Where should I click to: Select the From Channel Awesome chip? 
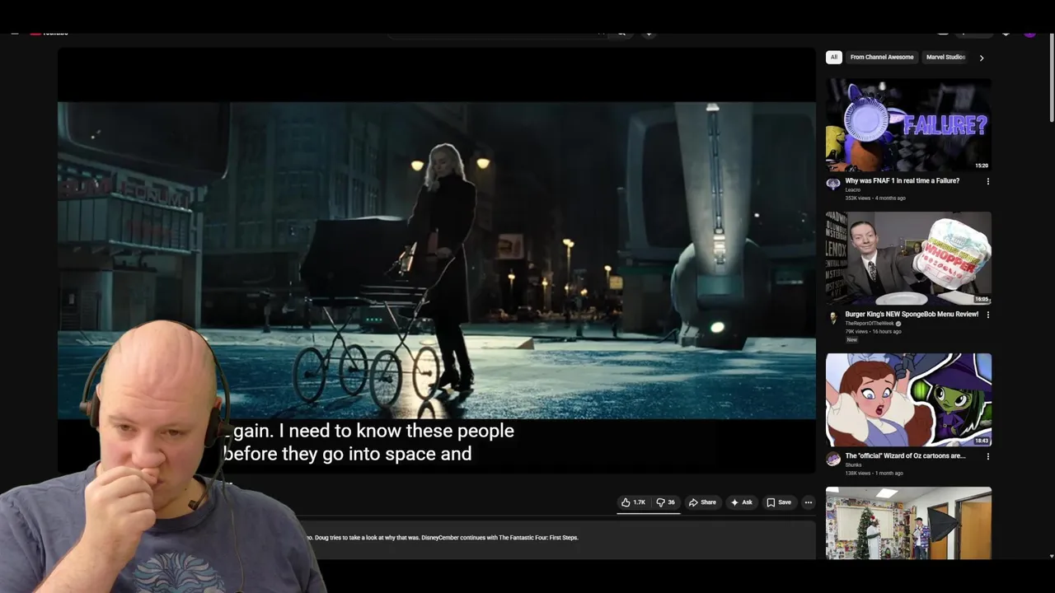(x=882, y=57)
